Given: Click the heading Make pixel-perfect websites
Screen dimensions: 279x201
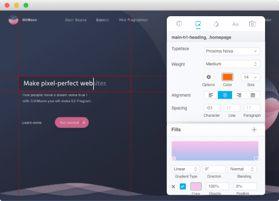Looking at the screenshot, I should coord(65,83).
